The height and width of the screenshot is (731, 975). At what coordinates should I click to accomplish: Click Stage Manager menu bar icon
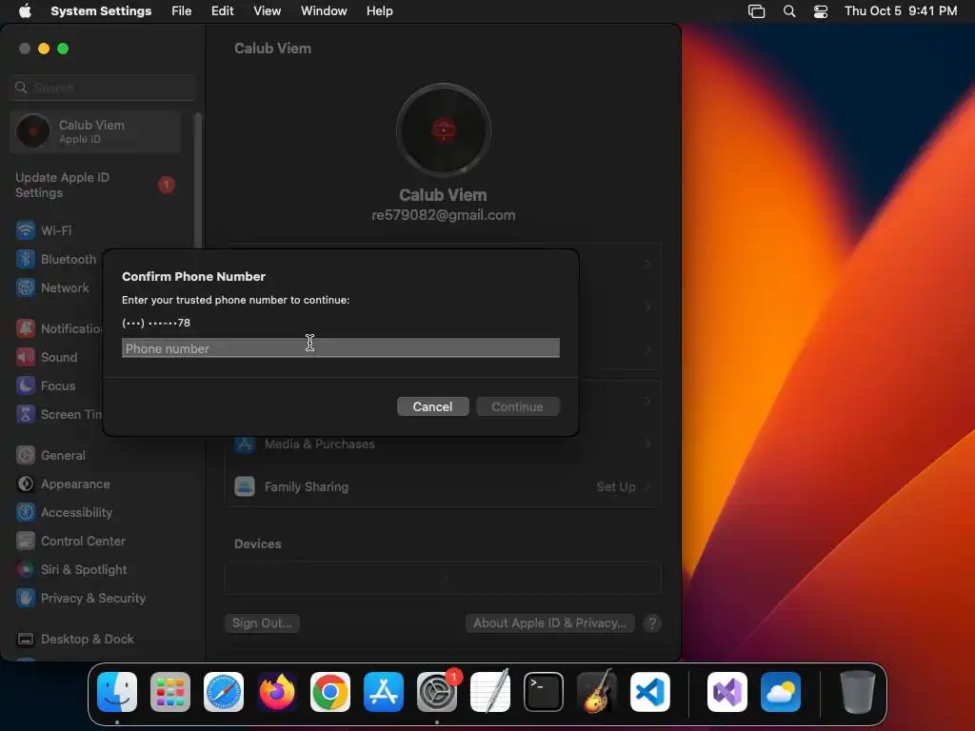point(756,11)
